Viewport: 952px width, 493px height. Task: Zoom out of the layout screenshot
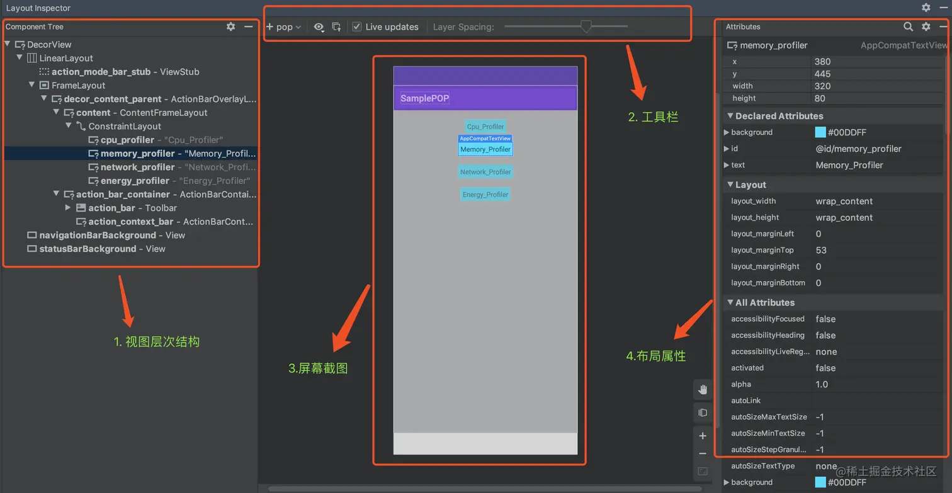(703, 453)
